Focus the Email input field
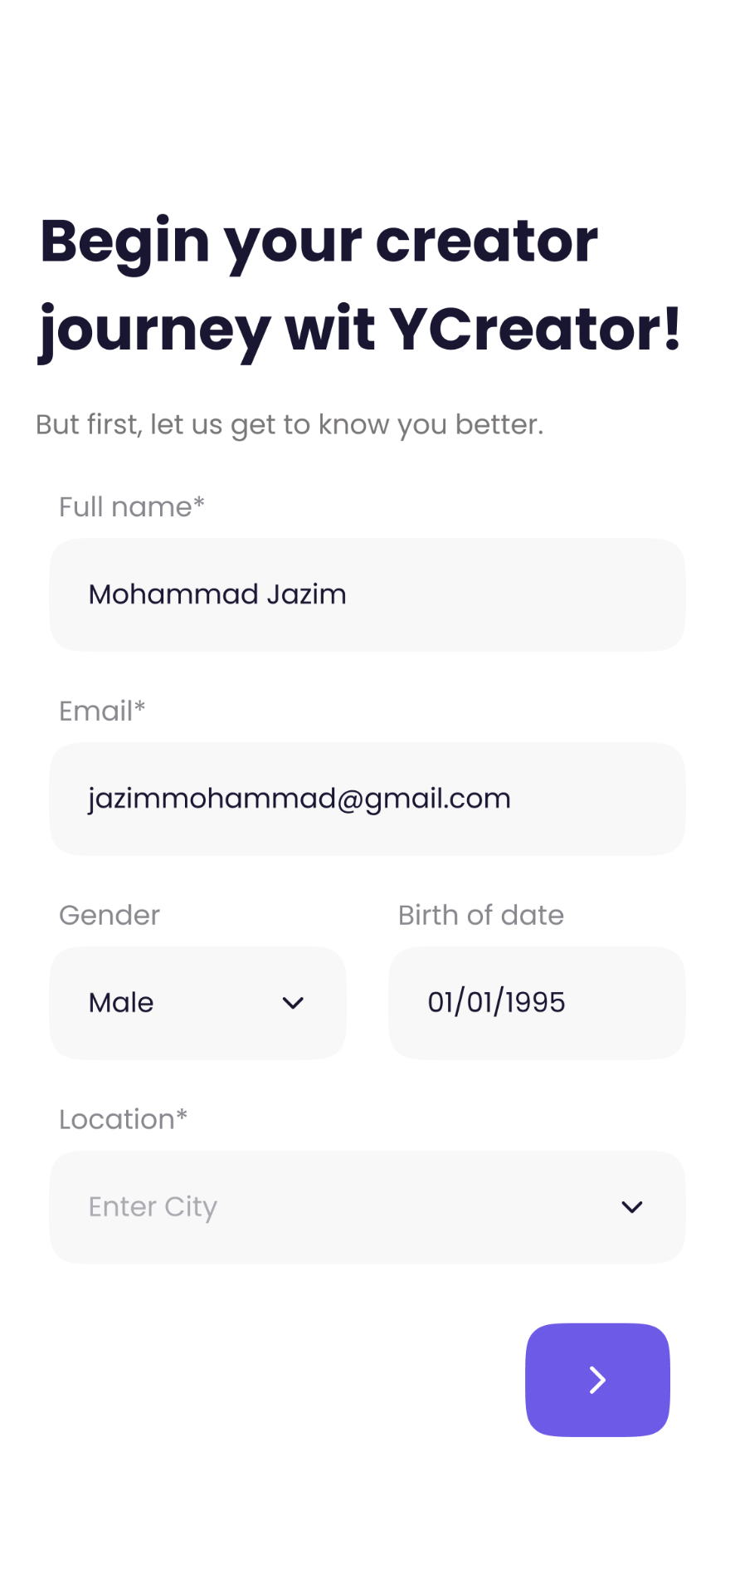Screen dimensions: 735x1594 click(x=367, y=799)
